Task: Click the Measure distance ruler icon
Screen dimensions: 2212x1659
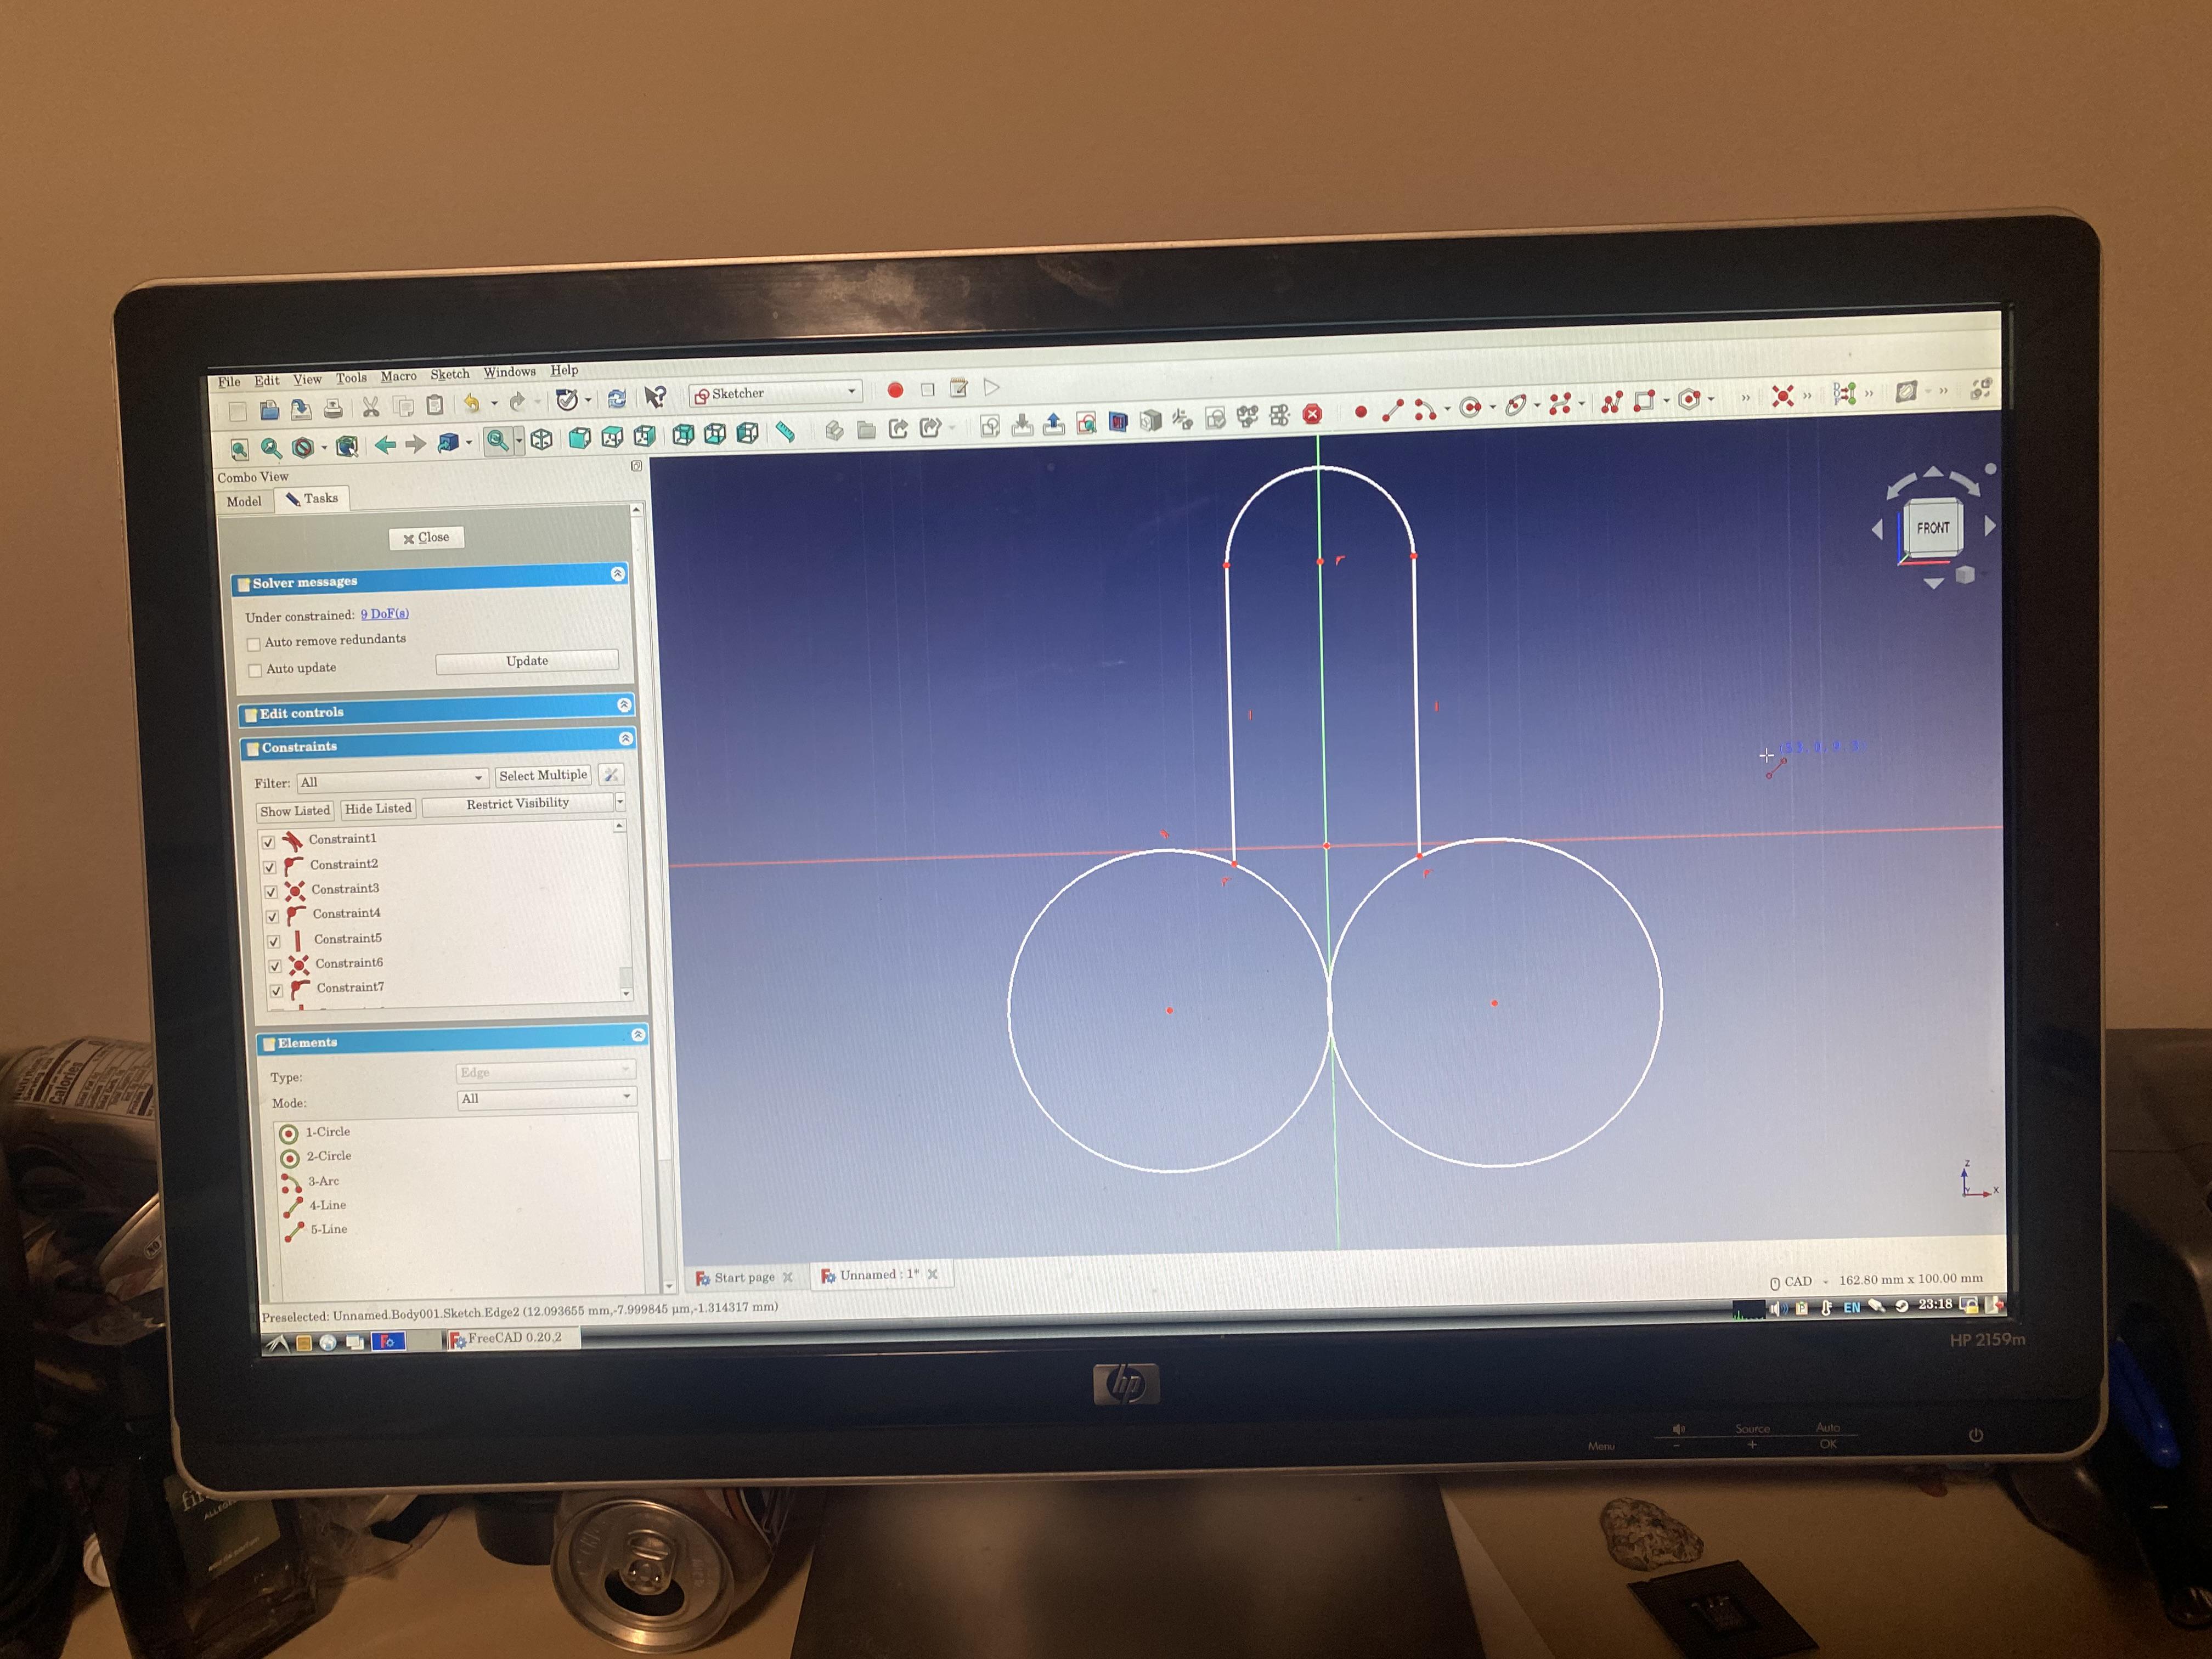Action: (786, 432)
